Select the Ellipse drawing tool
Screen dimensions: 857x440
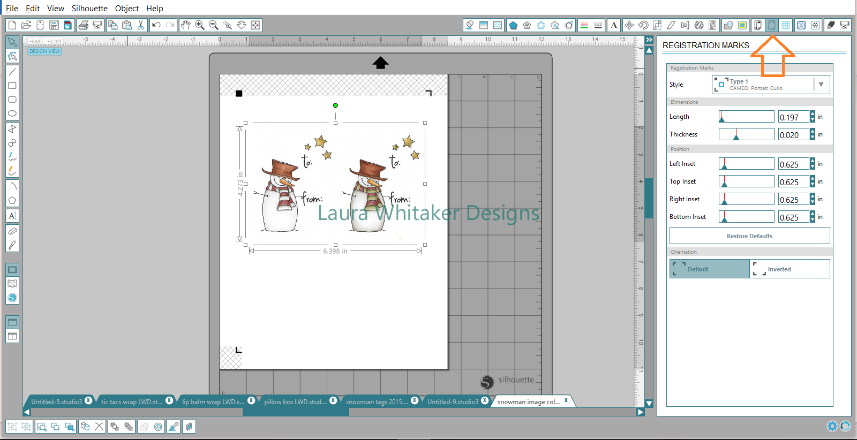click(x=12, y=113)
